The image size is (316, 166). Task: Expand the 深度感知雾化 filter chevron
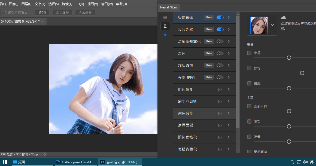[229, 41]
